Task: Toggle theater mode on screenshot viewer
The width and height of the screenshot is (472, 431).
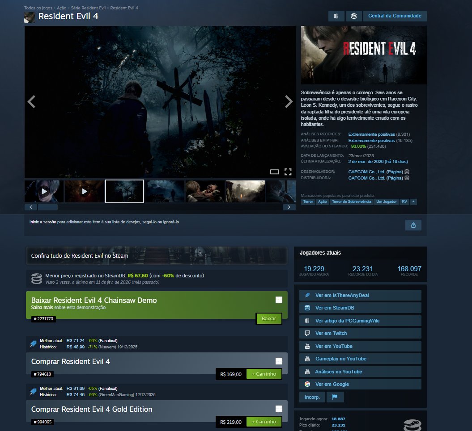Action: pyautogui.click(x=274, y=172)
